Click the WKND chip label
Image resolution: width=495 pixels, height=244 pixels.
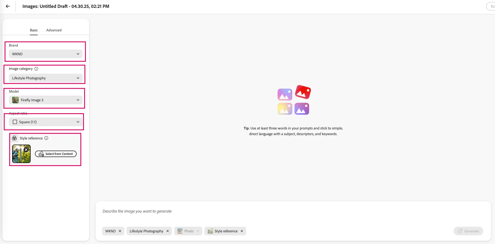coord(110,231)
